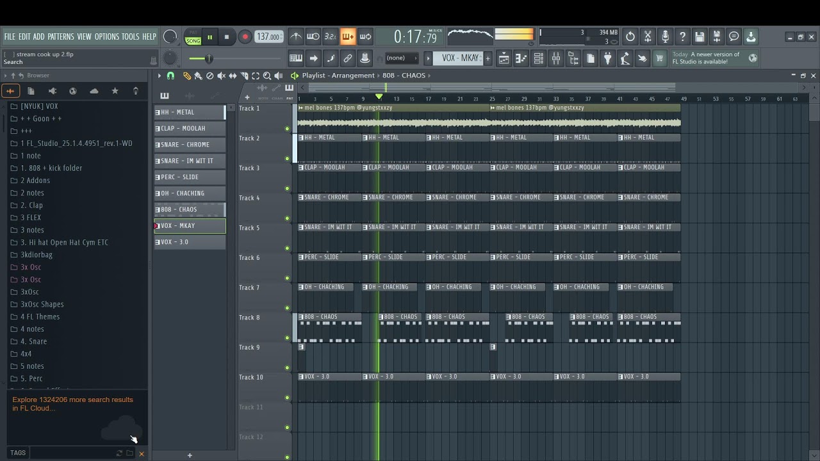Select the Slip tool in Playlist toolbar
This screenshot has height=461, width=820.
pyautogui.click(x=233, y=76)
